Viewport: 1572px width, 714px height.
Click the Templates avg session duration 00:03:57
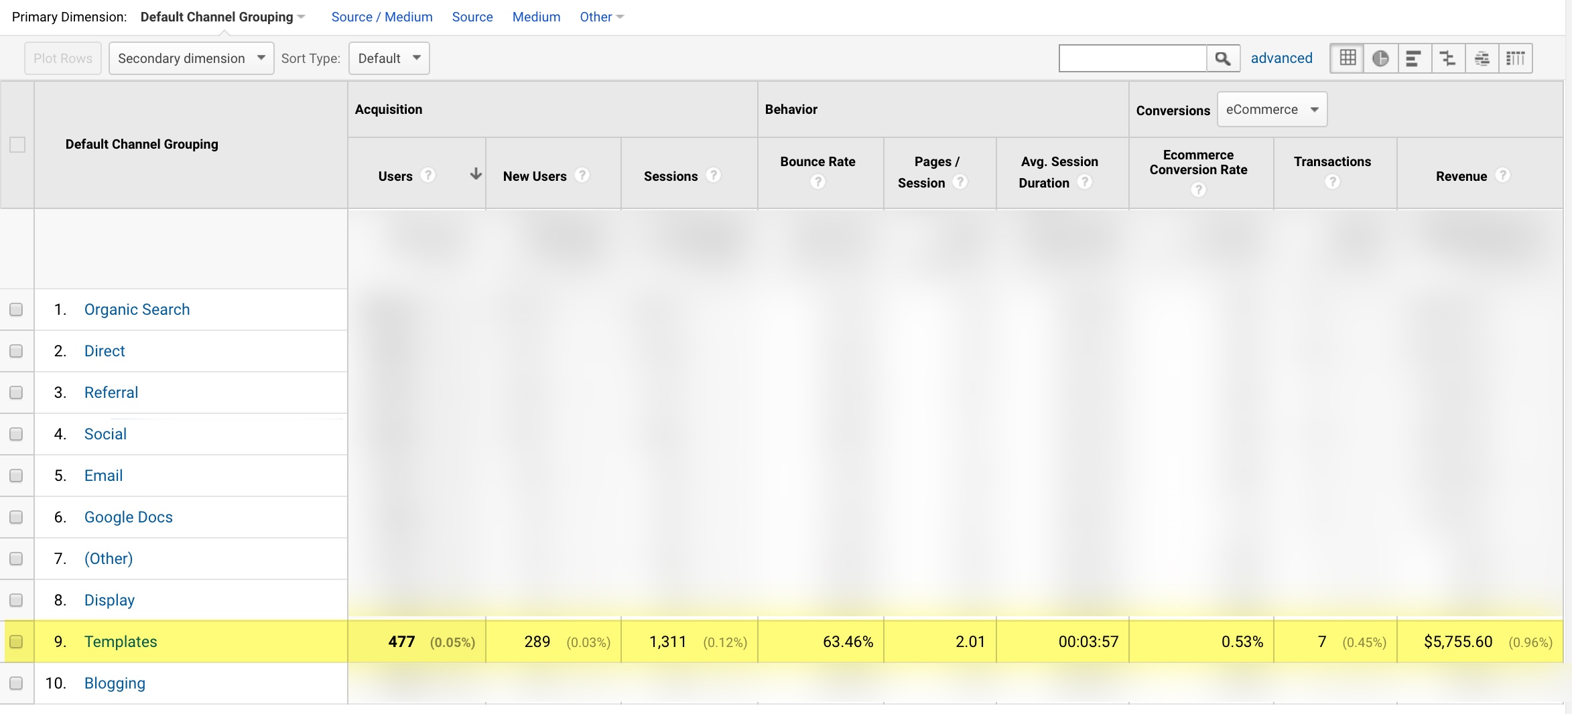click(1088, 642)
